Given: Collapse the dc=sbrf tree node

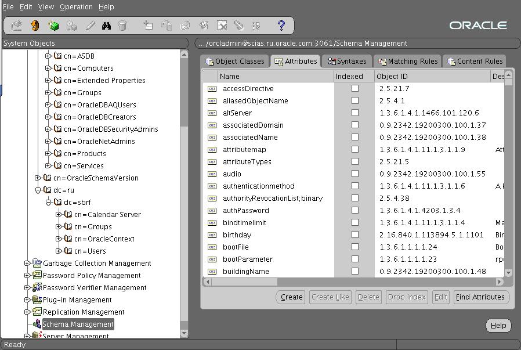Looking at the screenshot, I should point(48,202).
